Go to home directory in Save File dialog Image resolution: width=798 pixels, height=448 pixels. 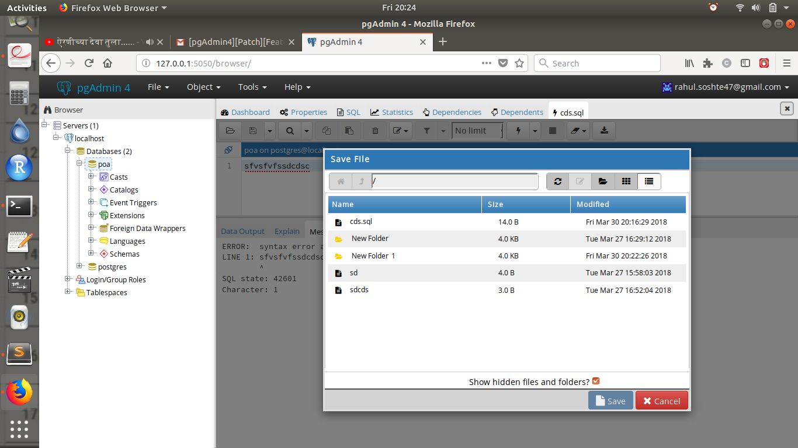341,181
